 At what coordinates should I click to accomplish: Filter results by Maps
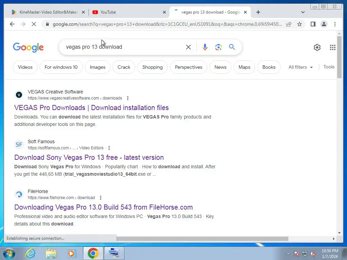244,67
